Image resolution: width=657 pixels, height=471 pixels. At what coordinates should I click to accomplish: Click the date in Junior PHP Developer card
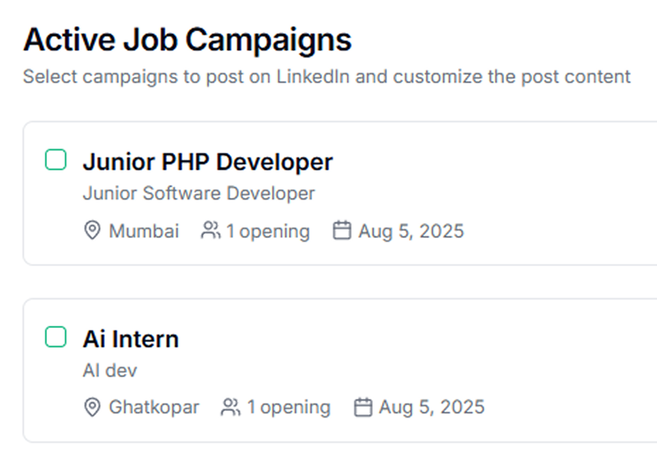click(x=411, y=232)
